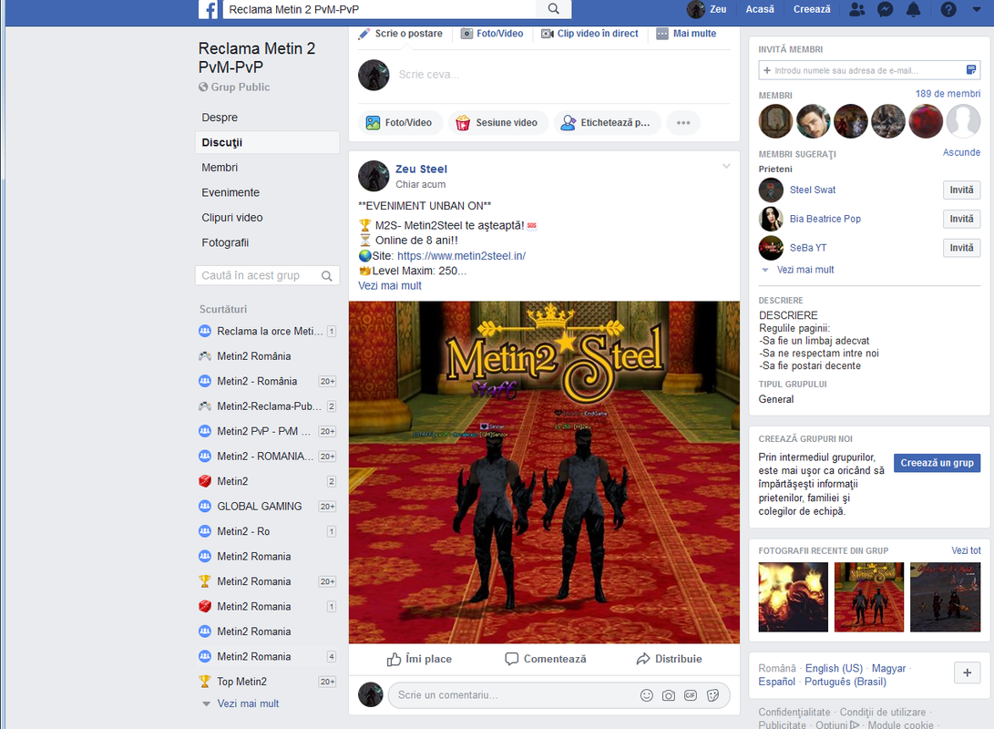Open GIF picker in comment box

tap(691, 695)
